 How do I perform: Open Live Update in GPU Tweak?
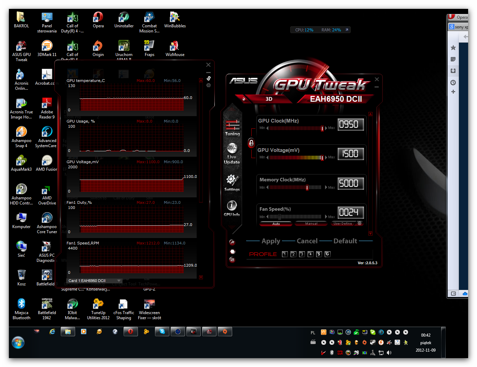click(x=232, y=153)
